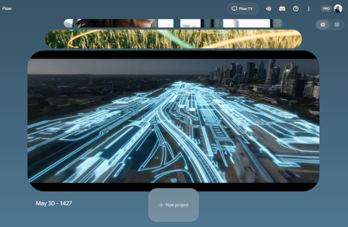
Task: Select the project title May 30 - 1427
Action: 54,203
